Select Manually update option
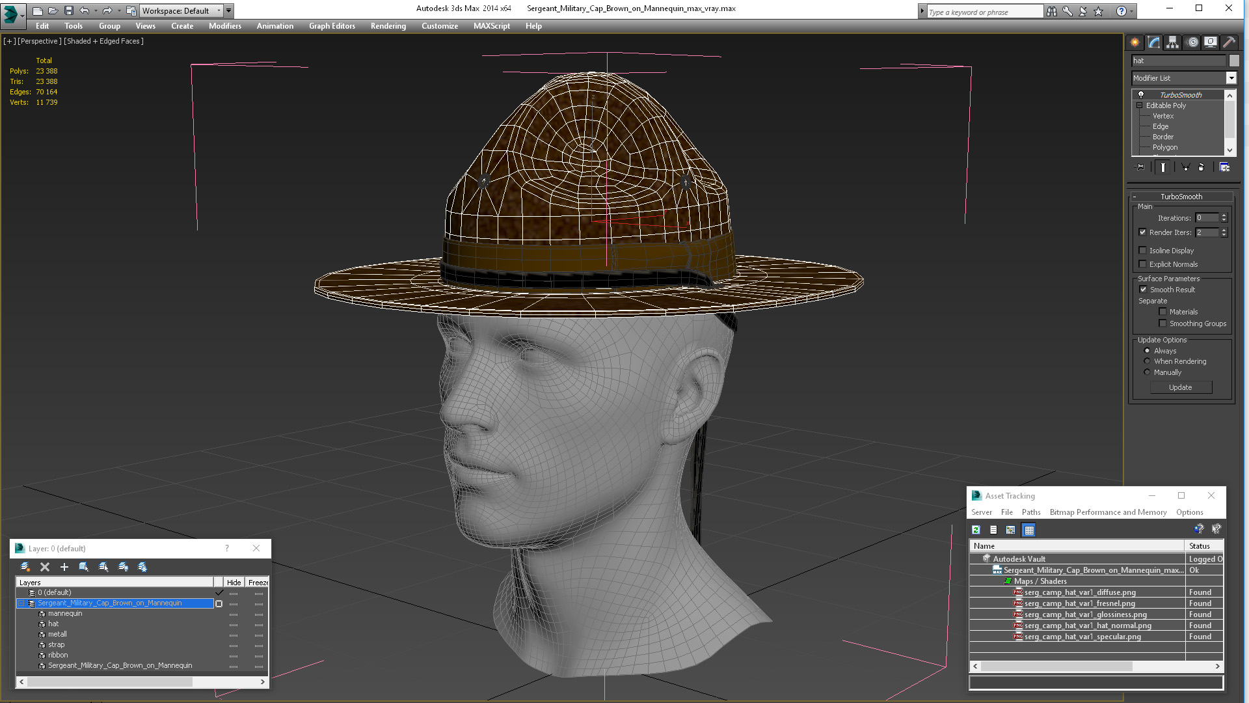Viewport: 1249px width, 703px height. [1148, 372]
